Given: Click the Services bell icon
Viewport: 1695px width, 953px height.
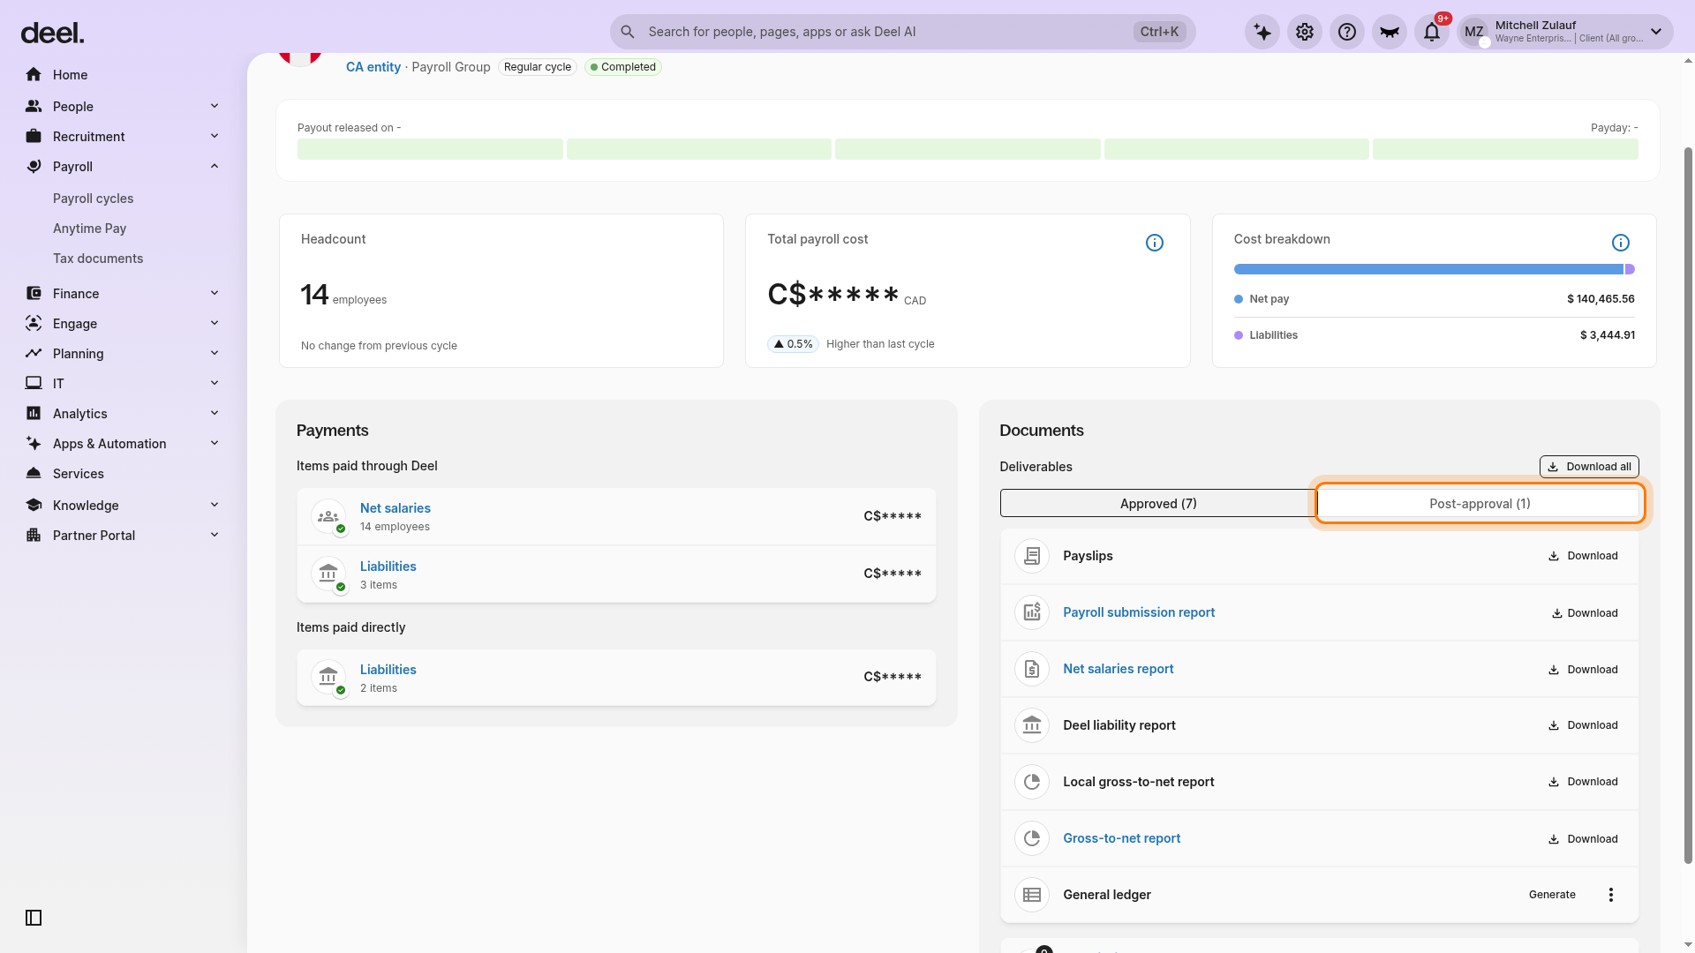Looking at the screenshot, I should click(x=34, y=473).
